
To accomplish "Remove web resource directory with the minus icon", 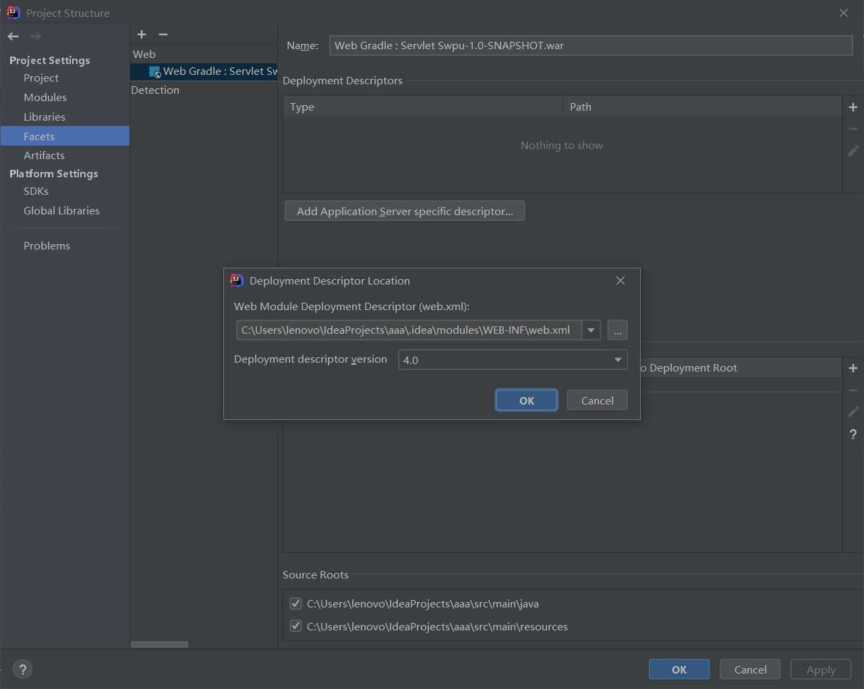I will (853, 390).
